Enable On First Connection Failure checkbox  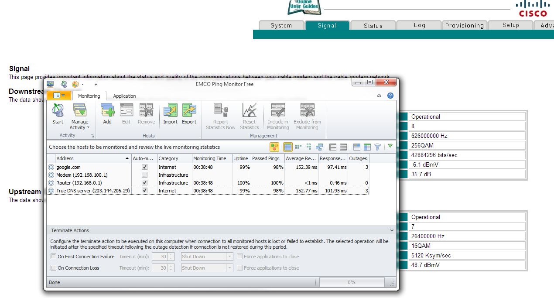tap(54, 257)
